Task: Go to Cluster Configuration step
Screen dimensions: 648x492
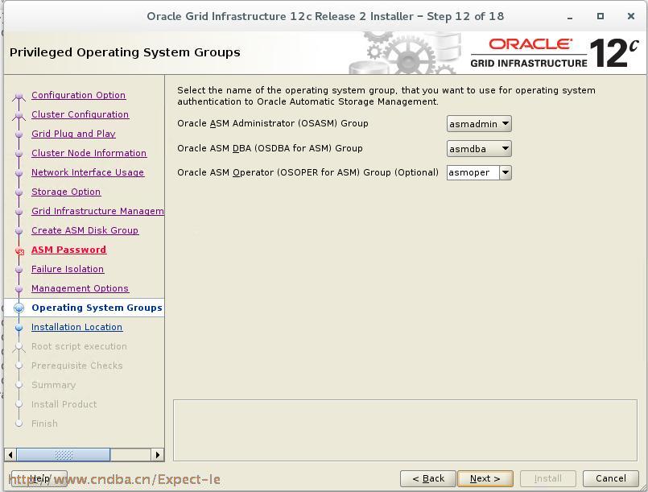Action: pos(80,114)
